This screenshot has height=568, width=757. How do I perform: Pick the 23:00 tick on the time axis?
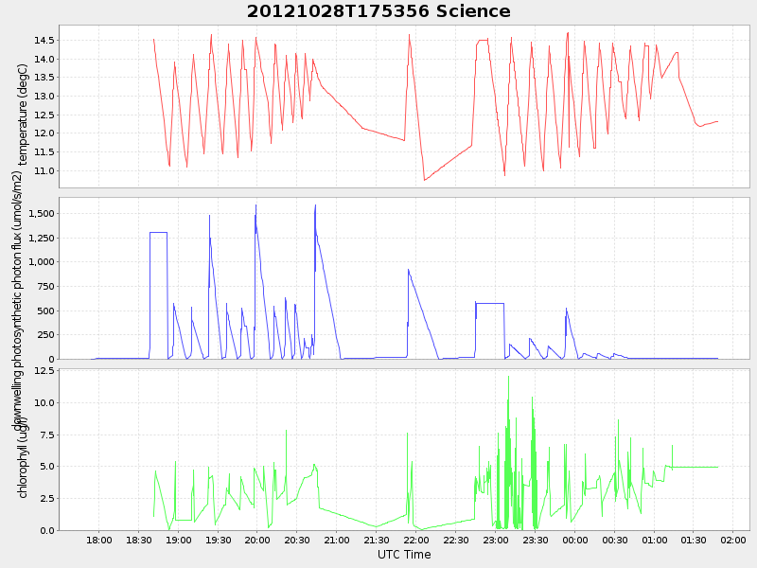pyautogui.click(x=496, y=540)
